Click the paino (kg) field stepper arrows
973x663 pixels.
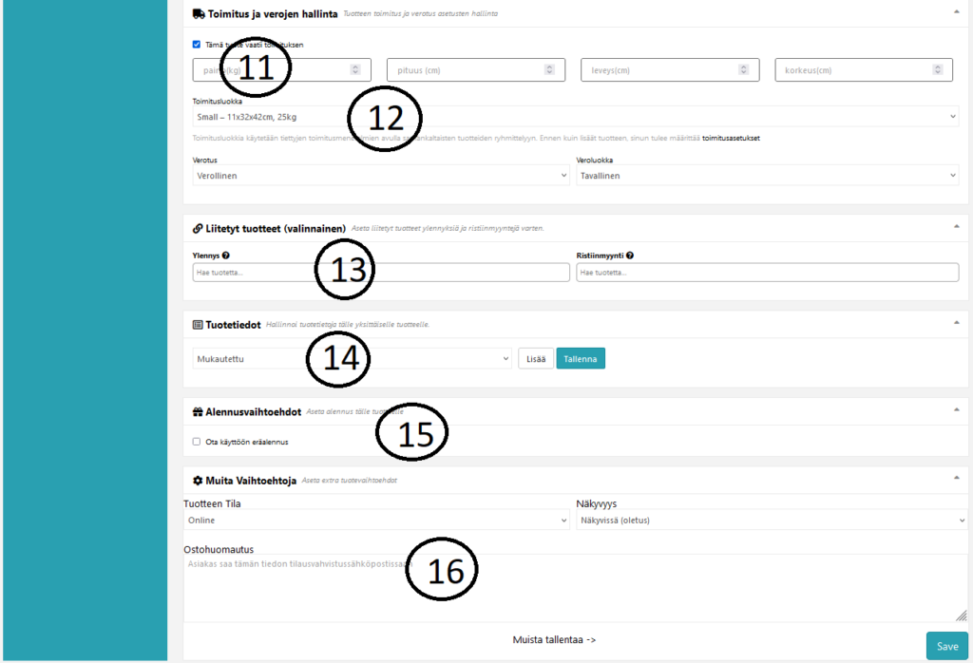355,70
